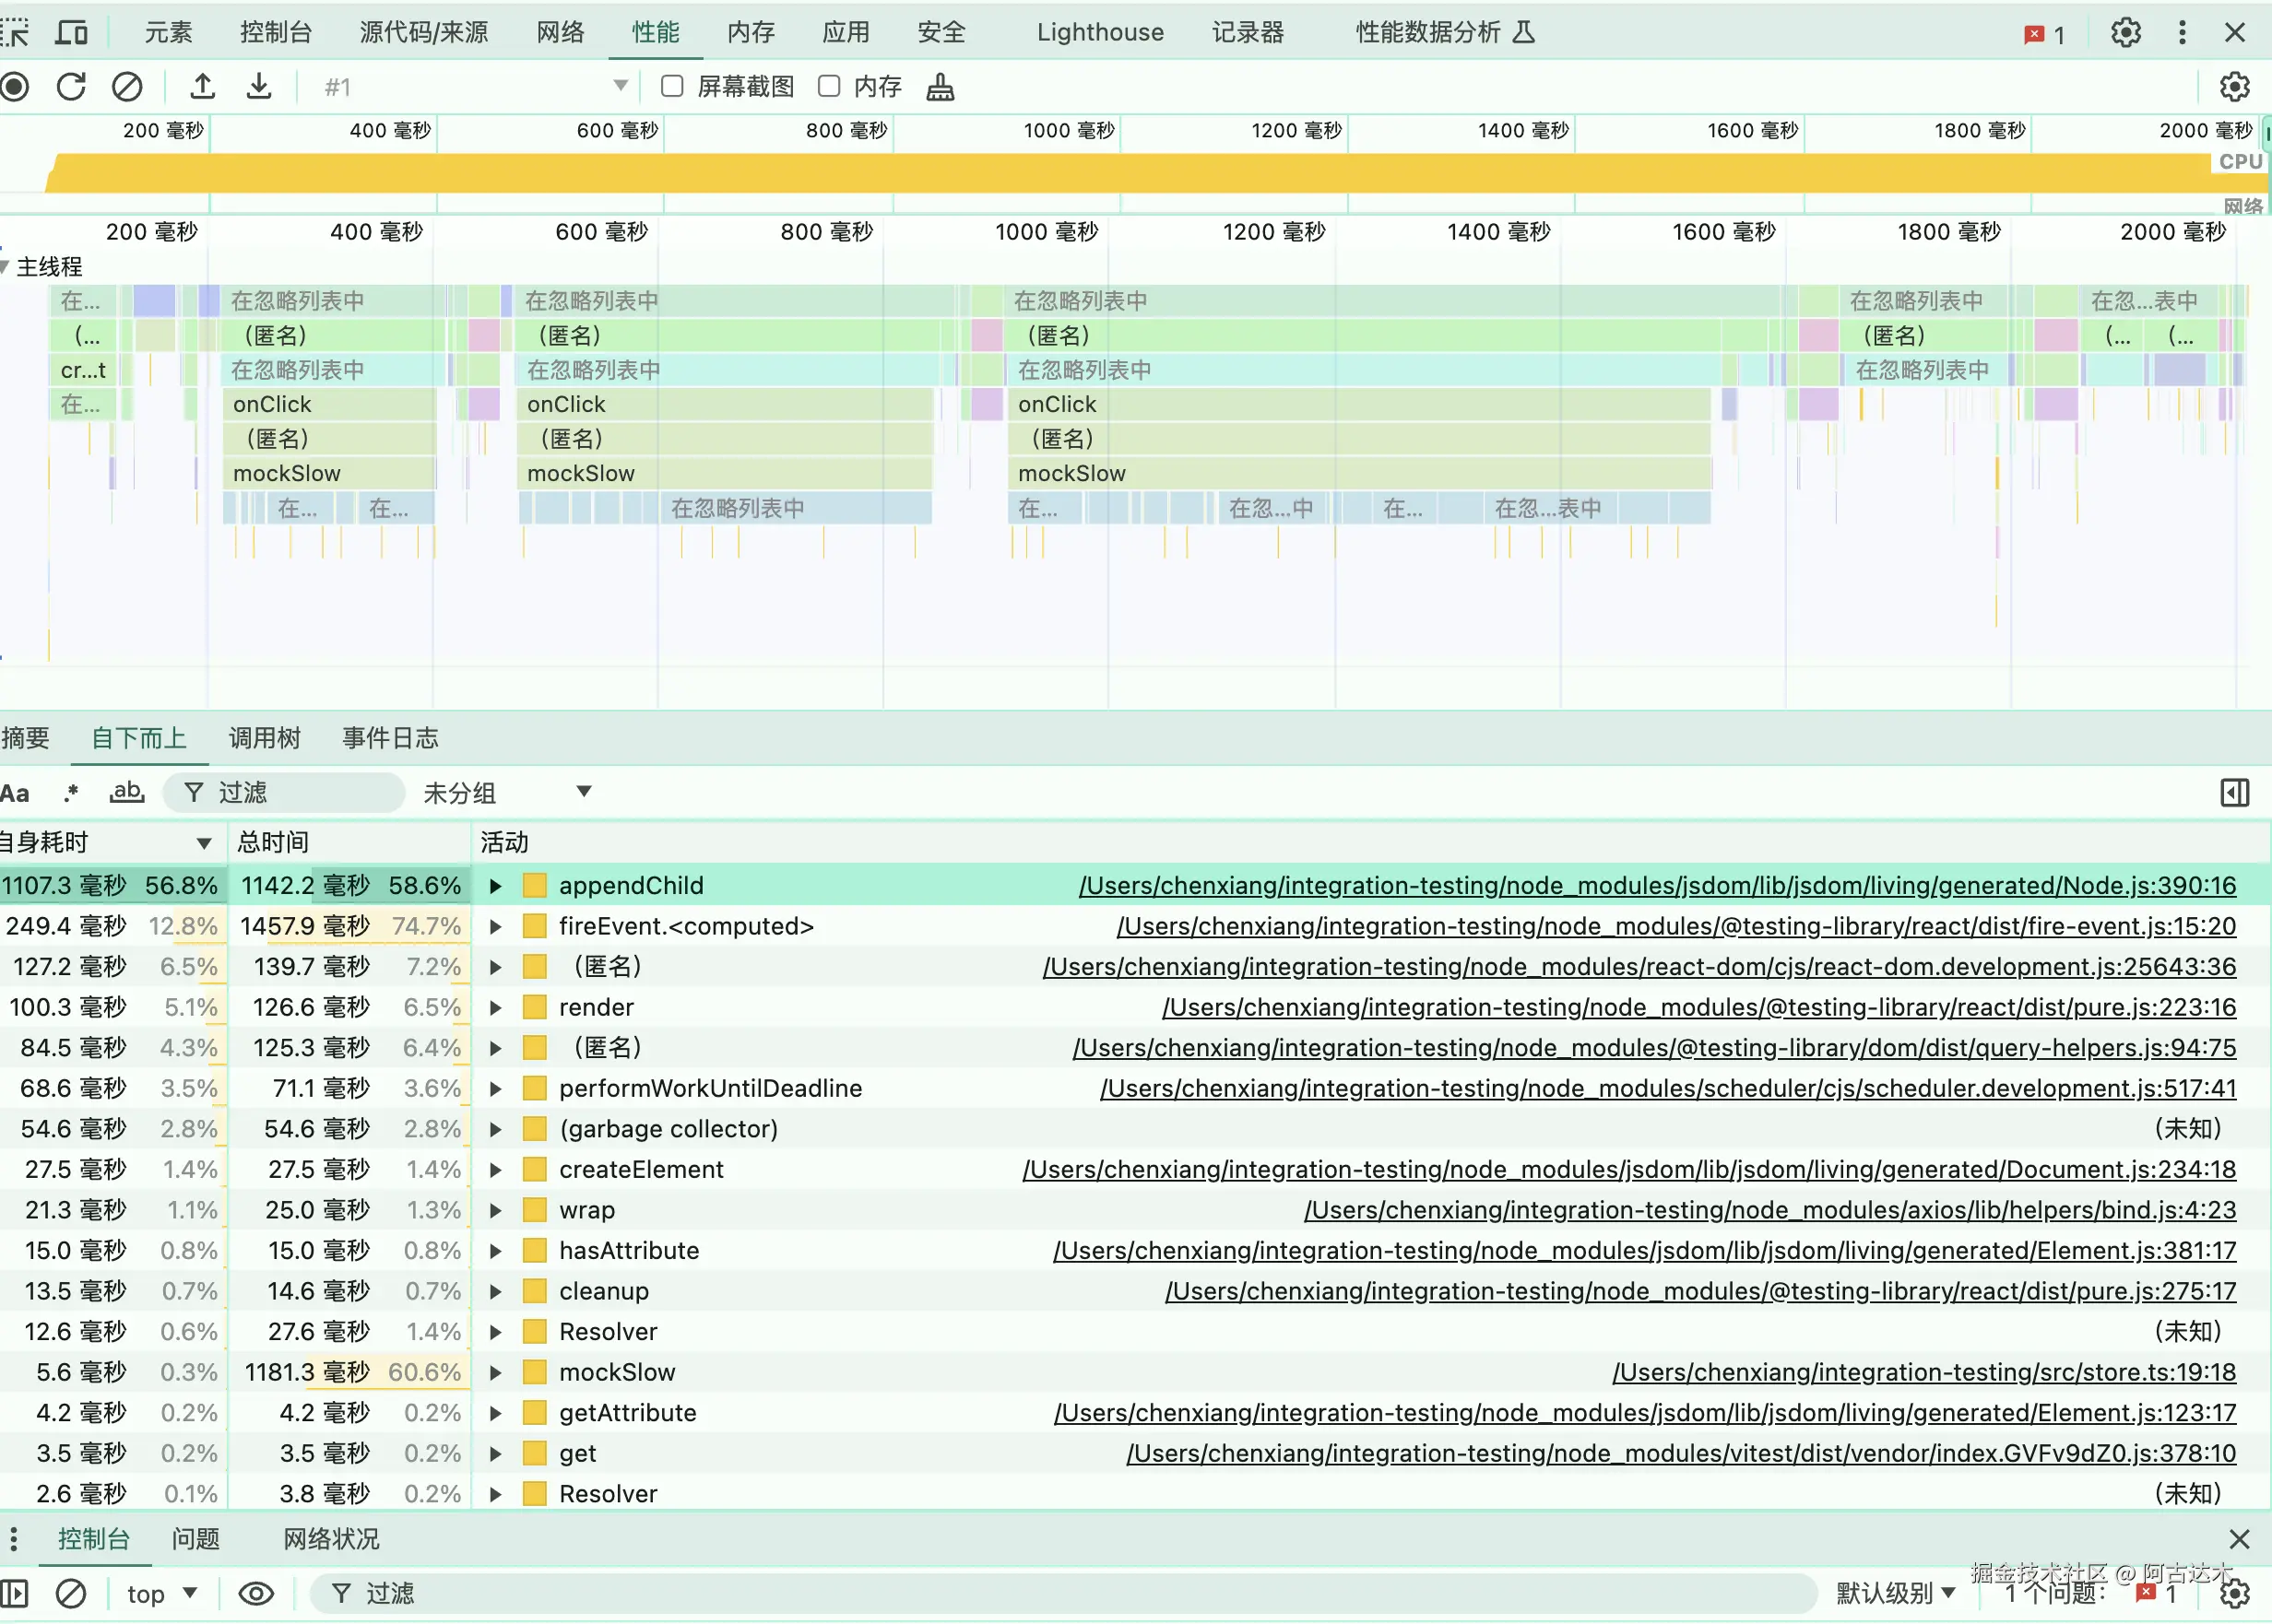Click the record performance profile button
Viewport: 2272px width, 1624px height.
point(15,87)
